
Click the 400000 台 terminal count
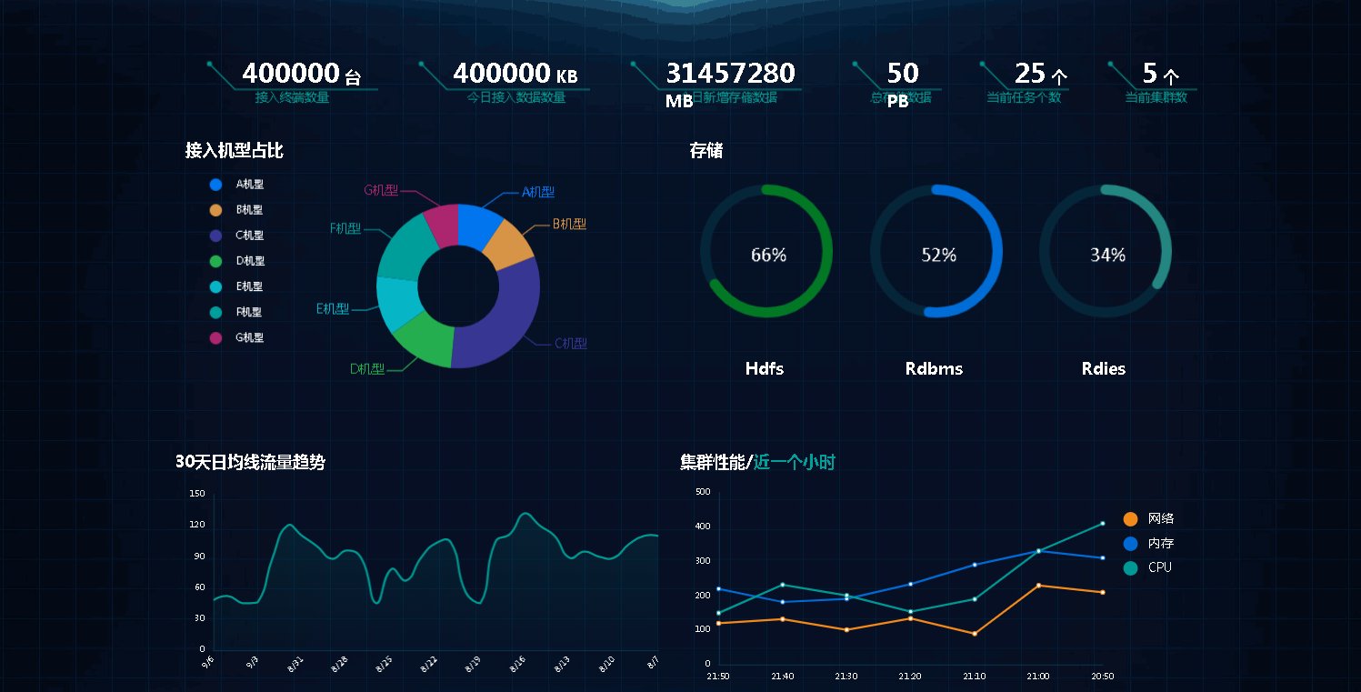click(x=302, y=73)
